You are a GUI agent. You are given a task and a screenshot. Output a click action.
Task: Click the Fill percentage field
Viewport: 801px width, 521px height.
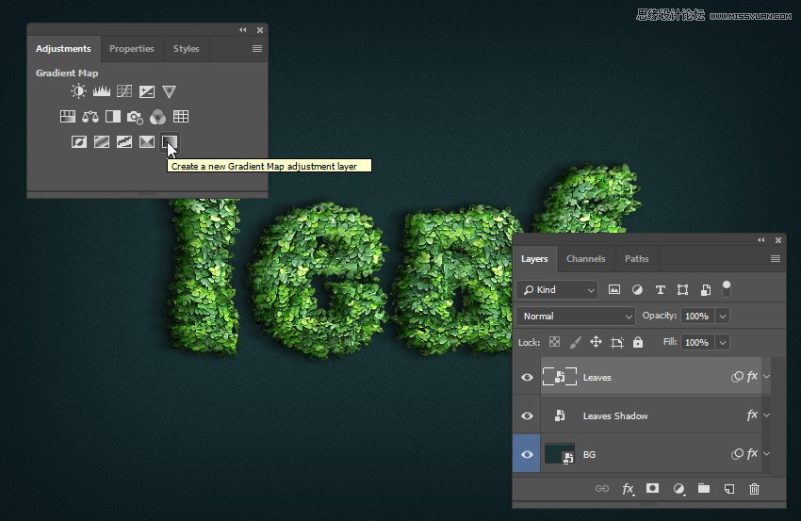point(697,343)
